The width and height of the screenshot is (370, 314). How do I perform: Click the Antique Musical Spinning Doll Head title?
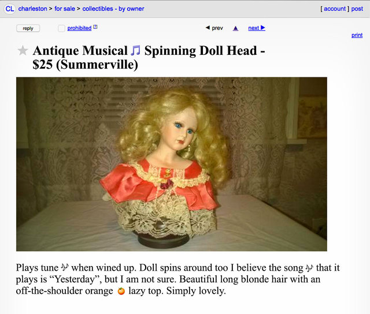(x=149, y=57)
